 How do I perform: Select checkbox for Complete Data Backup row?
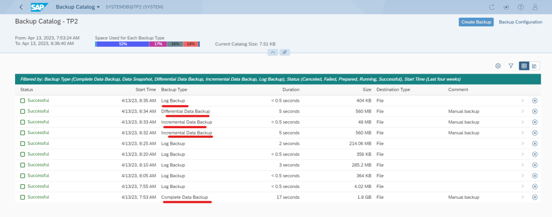23,197
